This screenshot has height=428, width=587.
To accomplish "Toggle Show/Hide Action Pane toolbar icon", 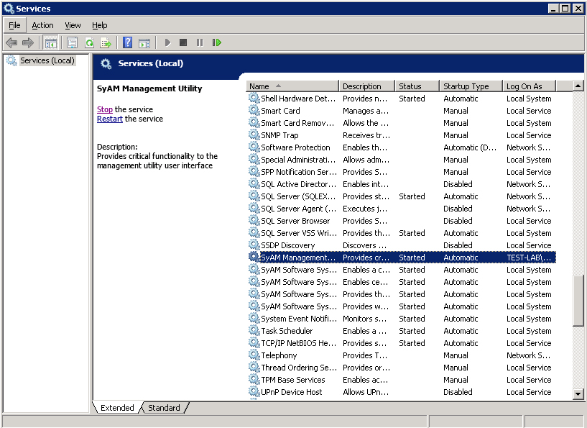I will tap(144, 43).
